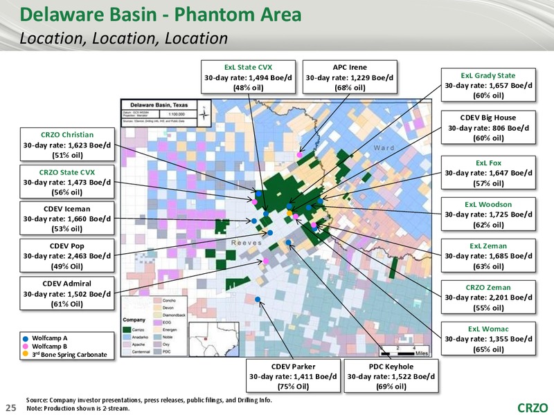Click the 'ExL Fox' callout box
This screenshot has width=554, height=415.
(x=488, y=172)
